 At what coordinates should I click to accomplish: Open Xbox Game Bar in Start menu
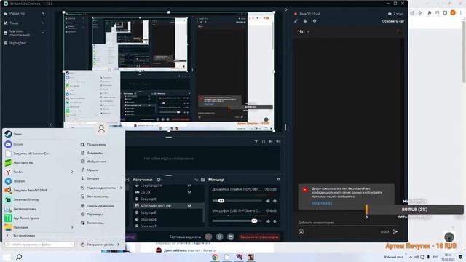(x=19, y=162)
